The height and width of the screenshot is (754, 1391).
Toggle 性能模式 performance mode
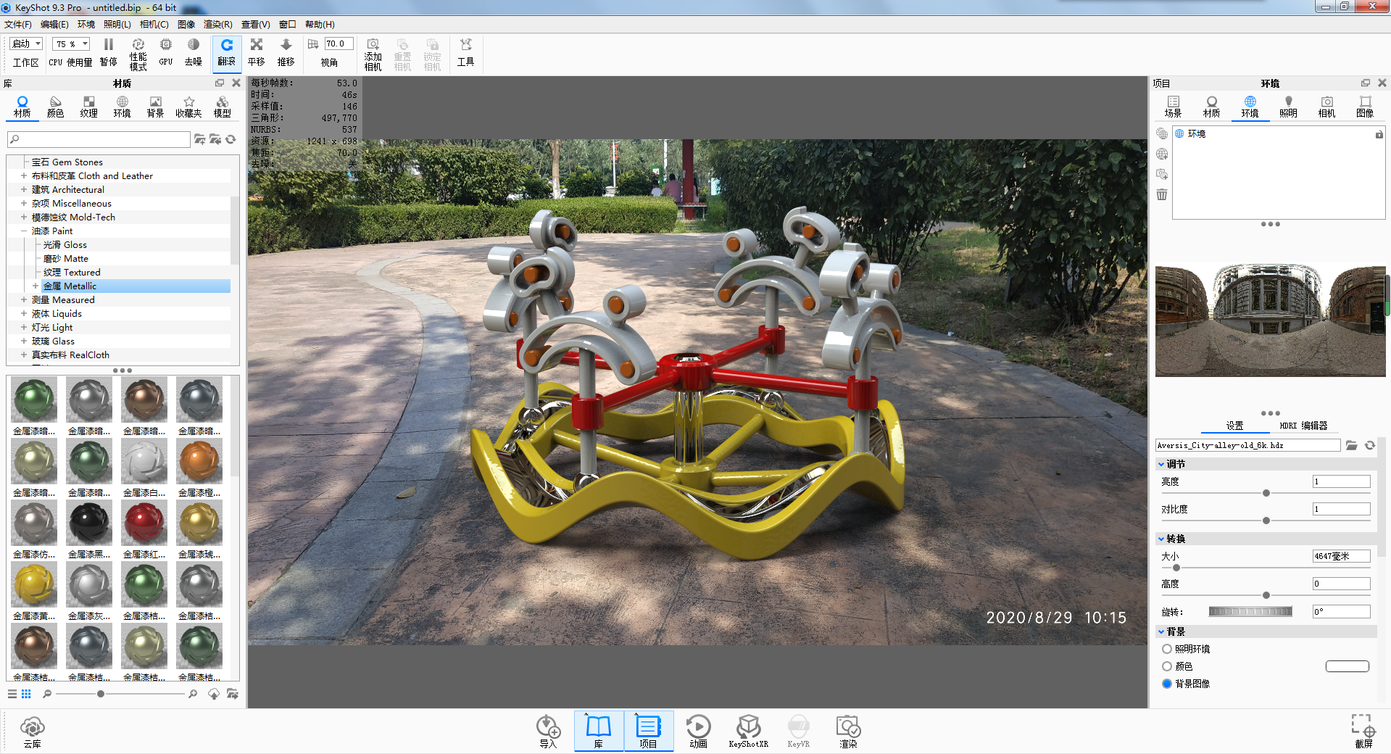click(138, 54)
